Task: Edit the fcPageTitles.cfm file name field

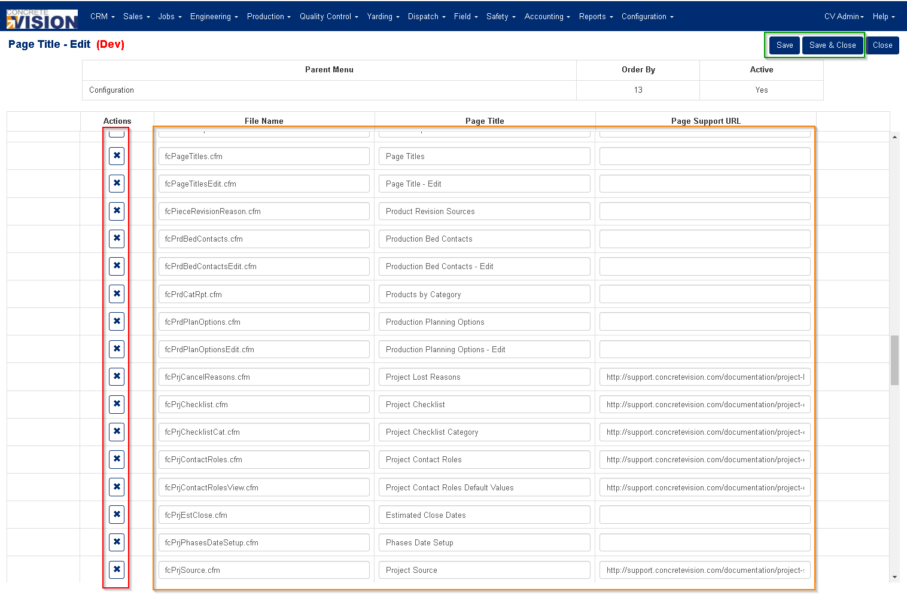Action: (264, 156)
